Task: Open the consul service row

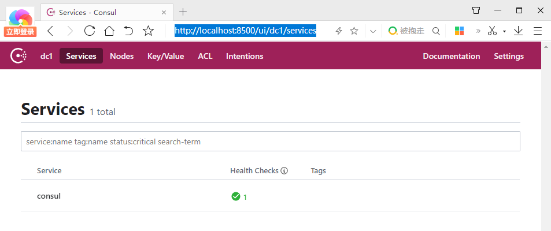Action: [x=270, y=196]
